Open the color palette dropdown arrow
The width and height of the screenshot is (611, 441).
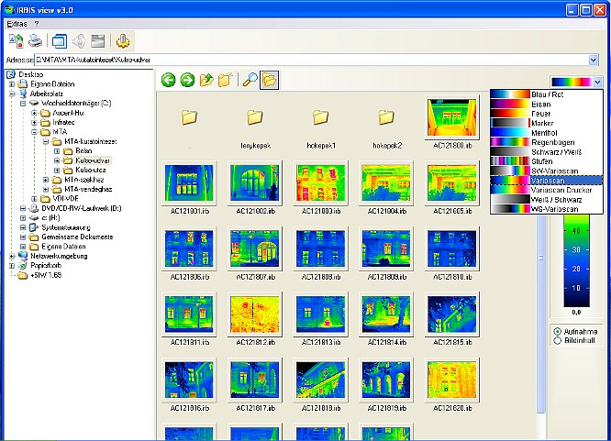[597, 82]
